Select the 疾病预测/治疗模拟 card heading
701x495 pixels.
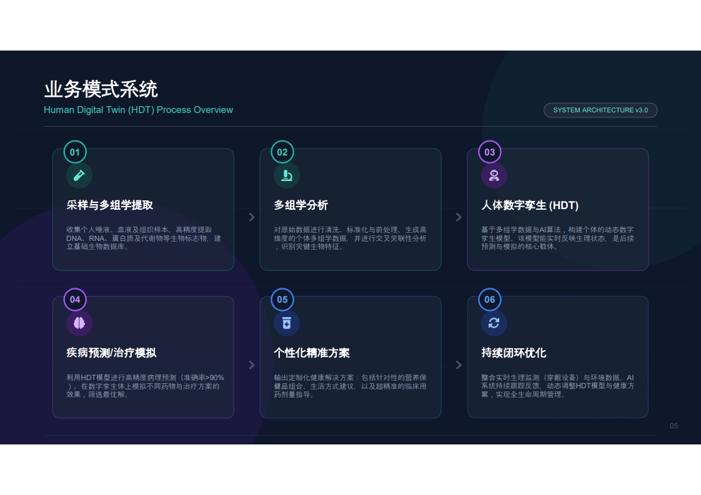coord(111,353)
